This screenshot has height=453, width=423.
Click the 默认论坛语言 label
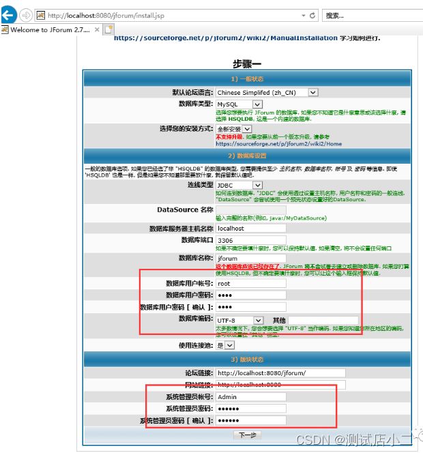[192, 93]
